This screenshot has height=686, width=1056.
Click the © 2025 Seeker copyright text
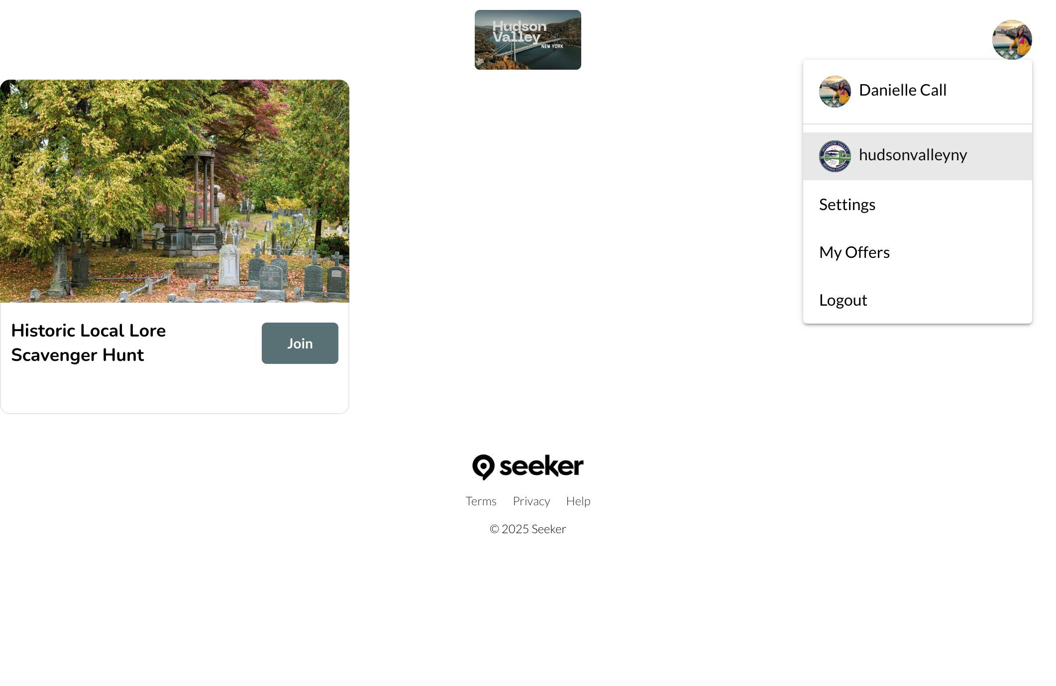[528, 529]
